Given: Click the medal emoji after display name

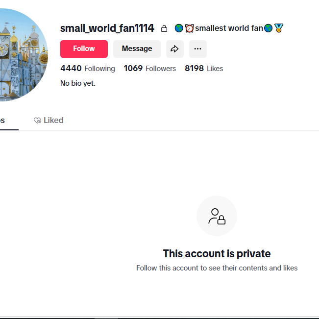Looking at the screenshot, I should coord(279,28).
